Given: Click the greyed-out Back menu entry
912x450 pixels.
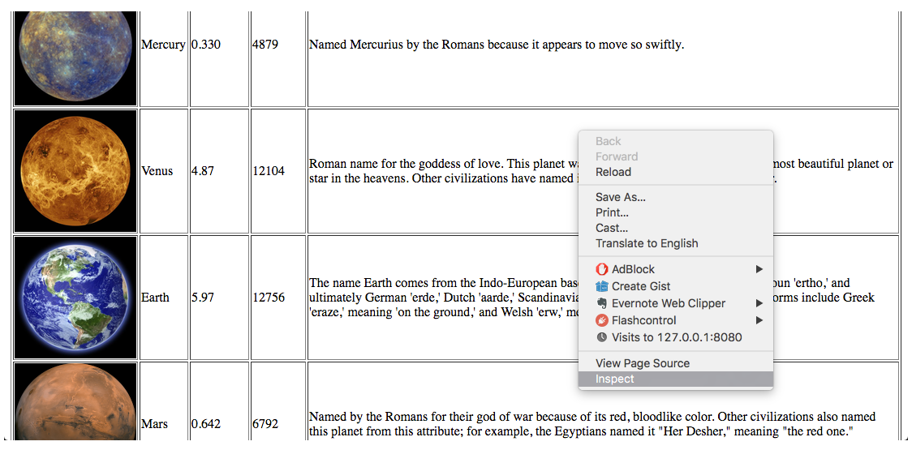Looking at the screenshot, I should click(x=676, y=141).
